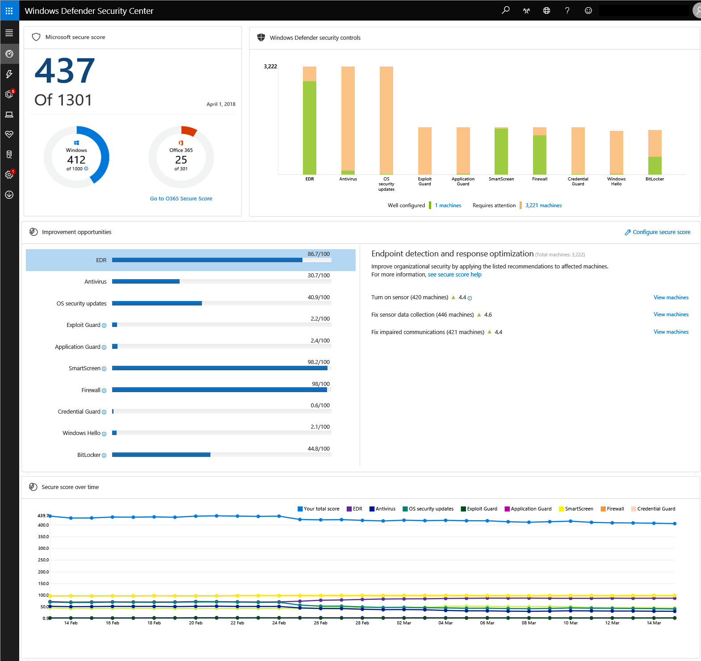The width and height of the screenshot is (701, 661).
Task: Click the search magnifier in header
Action: click(505, 10)
